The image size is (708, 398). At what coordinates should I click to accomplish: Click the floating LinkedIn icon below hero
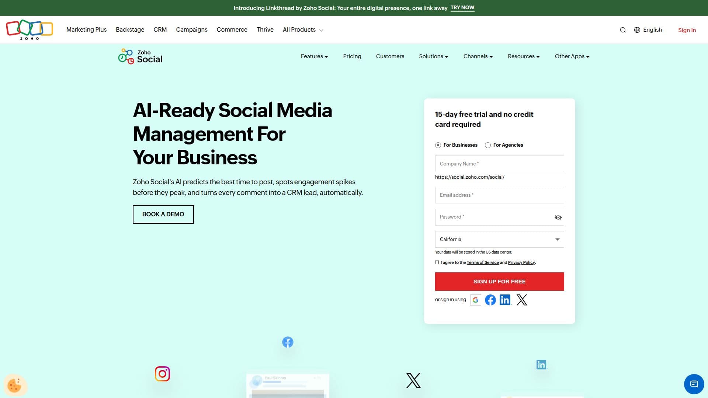[x=541, y=364]
